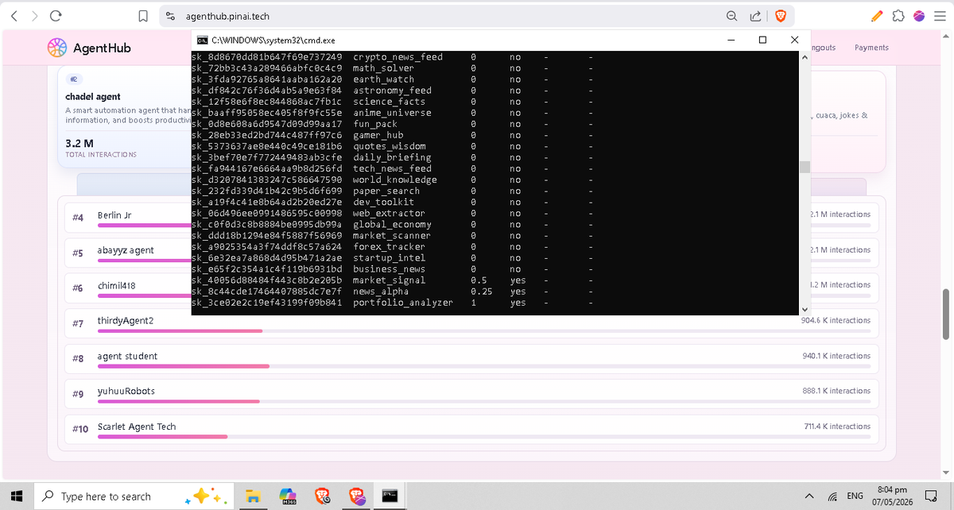Click the 3.2 M total interactions value
The width and height of the screenshot is (954, 510).
coord(79,144)
